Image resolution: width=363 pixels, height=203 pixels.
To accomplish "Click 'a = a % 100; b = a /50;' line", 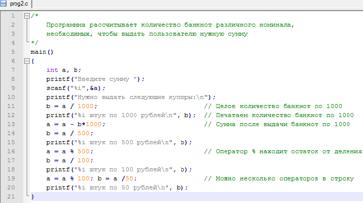I will (x=92, y=178).
